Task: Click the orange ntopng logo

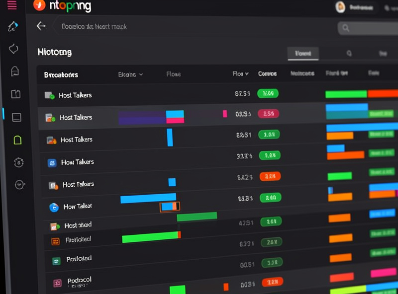Action: [x=39, y=5]
